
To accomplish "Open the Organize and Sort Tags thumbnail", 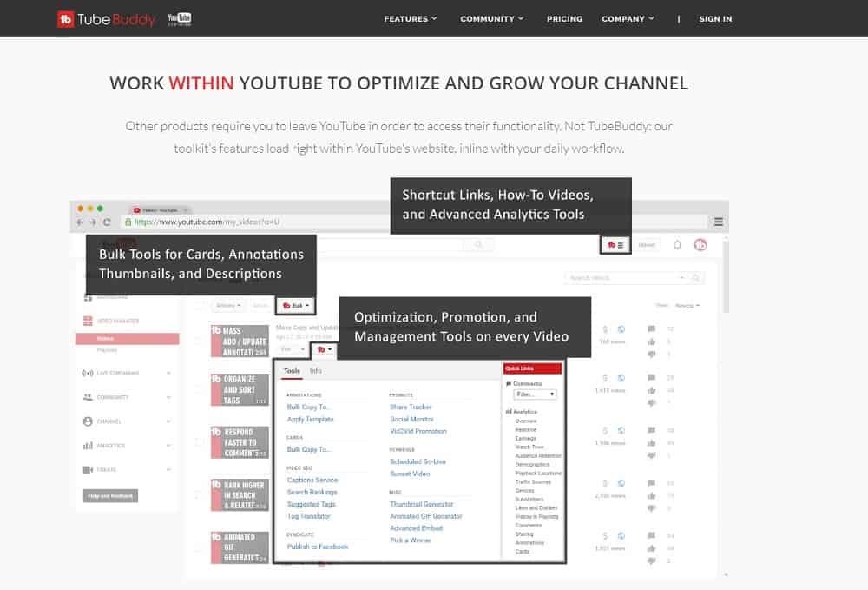I will coord(240,389).
